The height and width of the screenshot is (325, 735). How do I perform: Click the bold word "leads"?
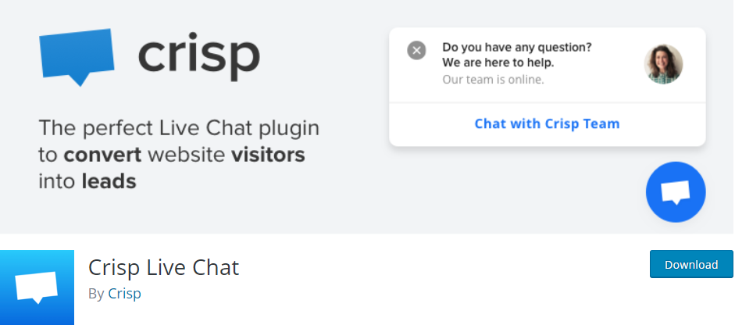[109, 181]
